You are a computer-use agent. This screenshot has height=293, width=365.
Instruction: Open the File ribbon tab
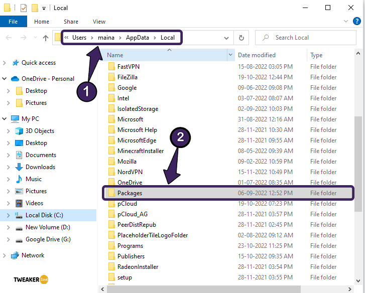pyautogui.click(x=13, y=22)
